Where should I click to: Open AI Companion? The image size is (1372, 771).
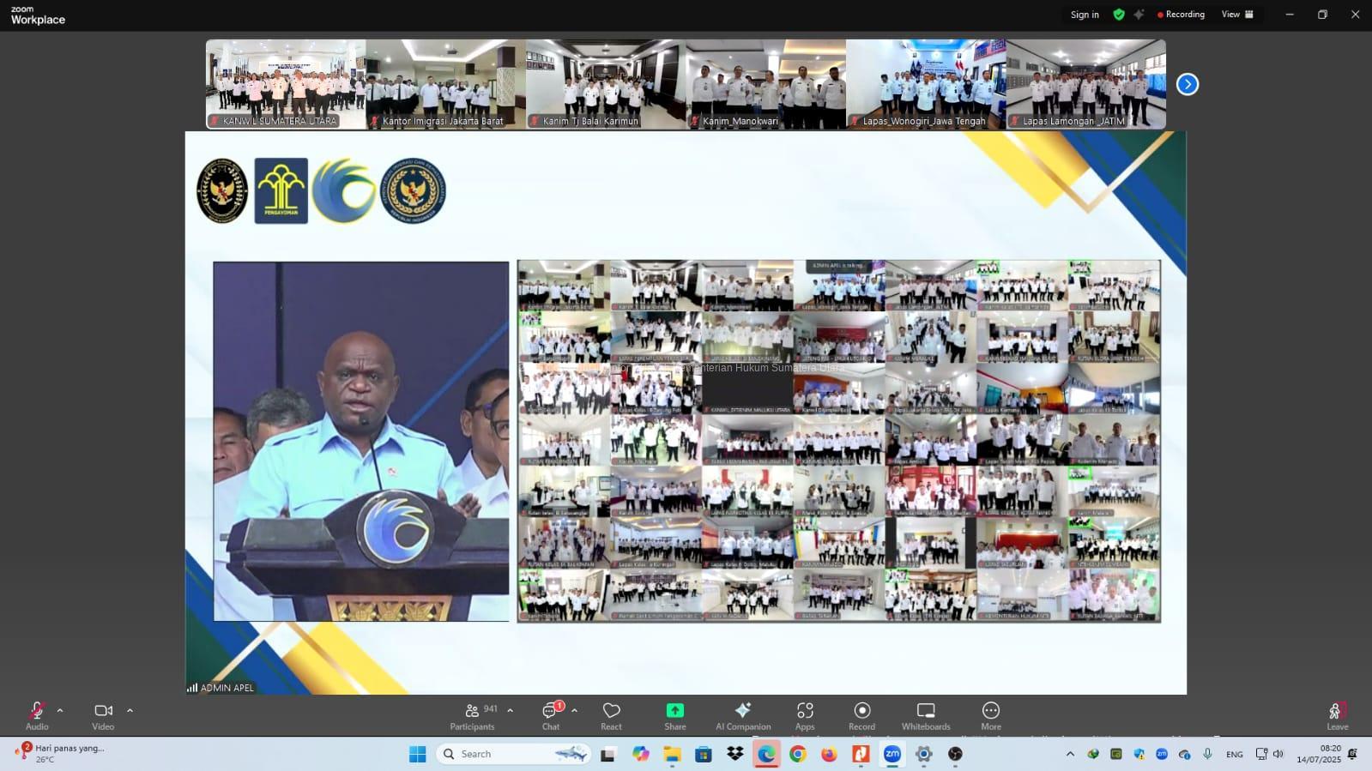(743, 716)
